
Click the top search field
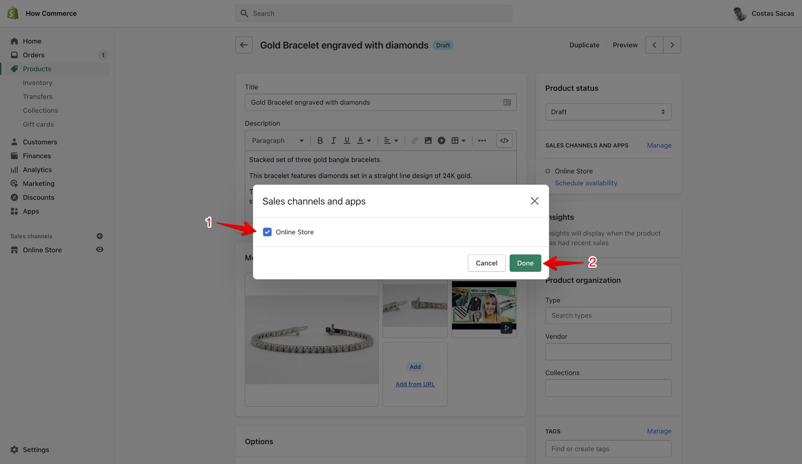click(x=374, y=13)
